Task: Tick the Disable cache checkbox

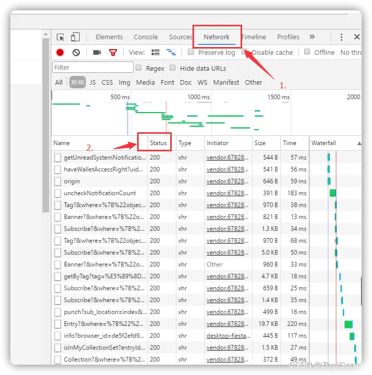Action: pos(245,51)
